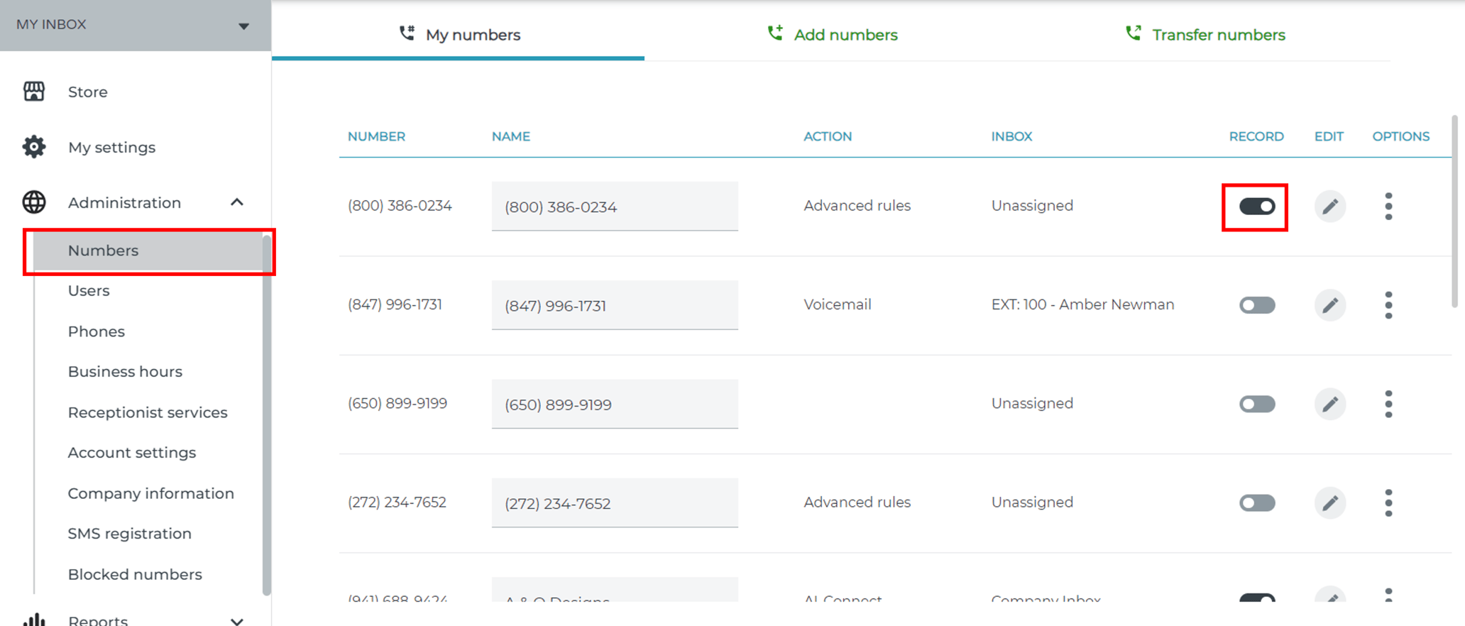Collapse the Administration section chevron
This screenshot has height=626, width=1465.
click(x=237, y=202)
